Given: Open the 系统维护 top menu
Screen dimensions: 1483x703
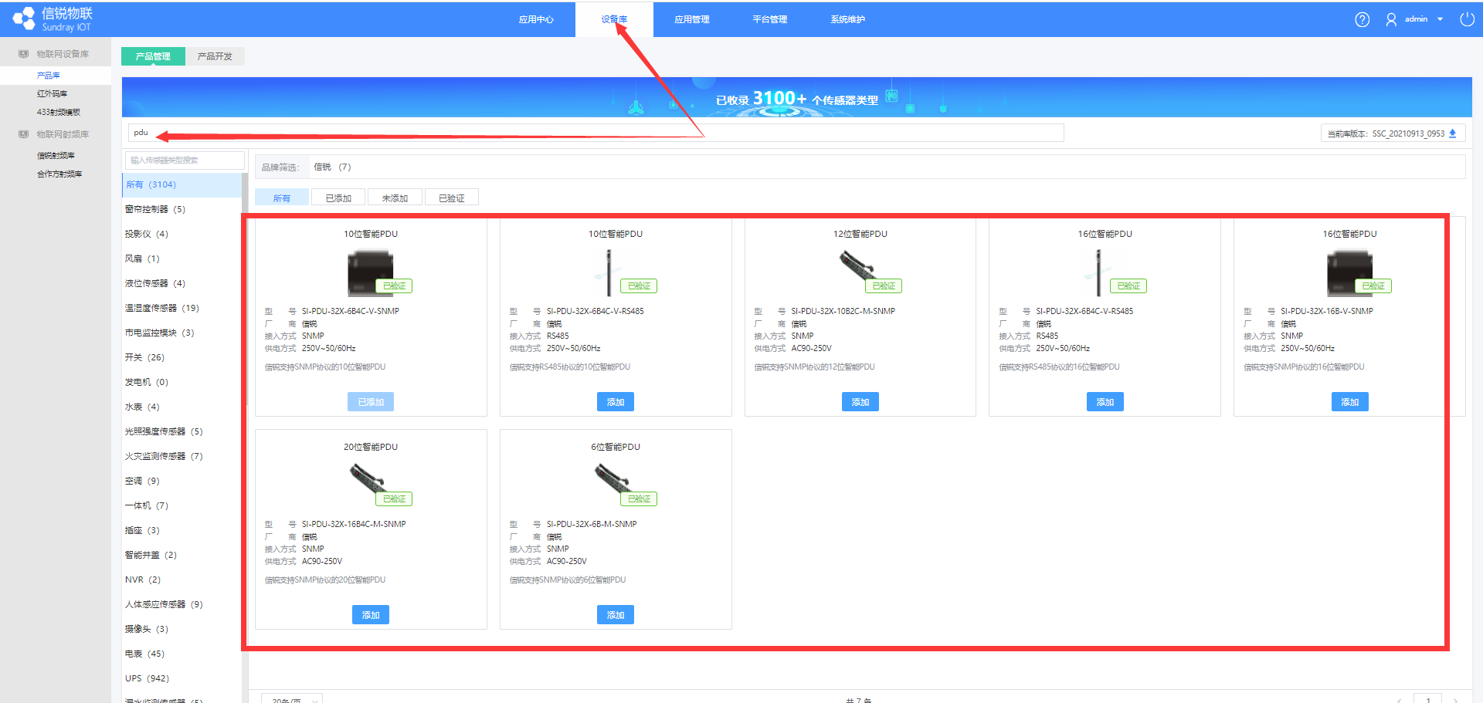Looking at the screenshot, I should pos(848,19).
